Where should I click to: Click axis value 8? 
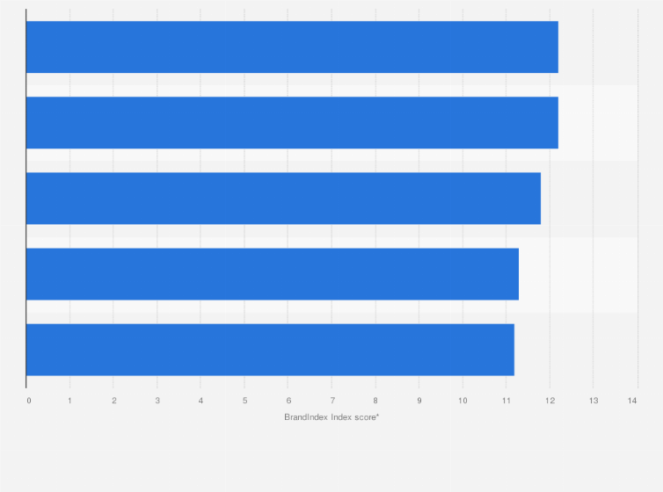[x=375, y=401]
